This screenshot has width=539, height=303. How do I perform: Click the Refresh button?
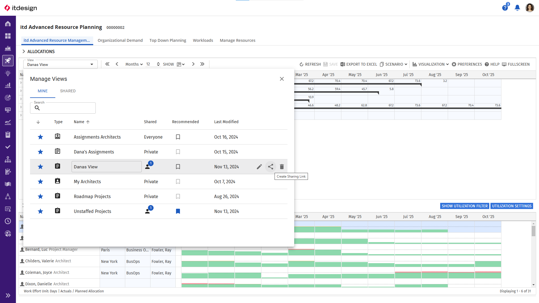tap(310, 64)
